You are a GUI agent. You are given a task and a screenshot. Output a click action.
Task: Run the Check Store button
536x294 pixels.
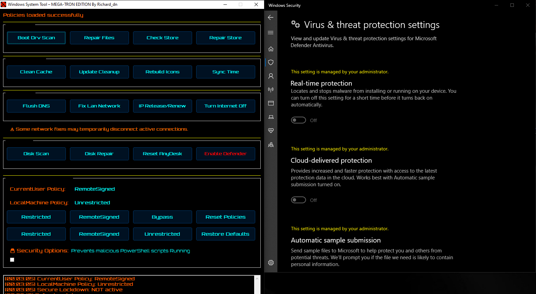pos(162,38)
